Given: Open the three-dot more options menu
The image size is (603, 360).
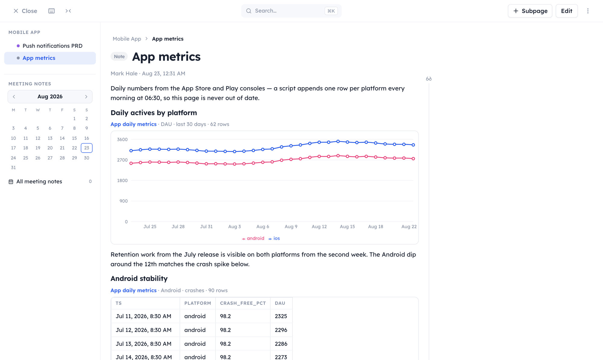Looking at the screenshot, I should 588,11.
